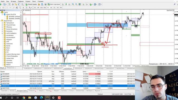Screen dimensions: 178x100
Task: Select the Ichimoku indicator in Navigator
Action: click(9, 61)
